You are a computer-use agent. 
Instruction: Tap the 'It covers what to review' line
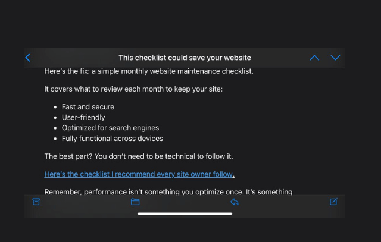pyautogui.click(x=133, y=89)
